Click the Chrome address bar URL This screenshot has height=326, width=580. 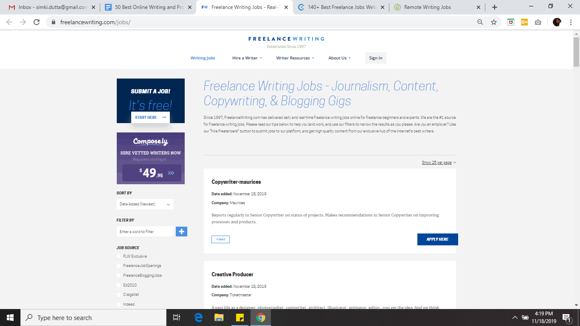pos(95,22)
